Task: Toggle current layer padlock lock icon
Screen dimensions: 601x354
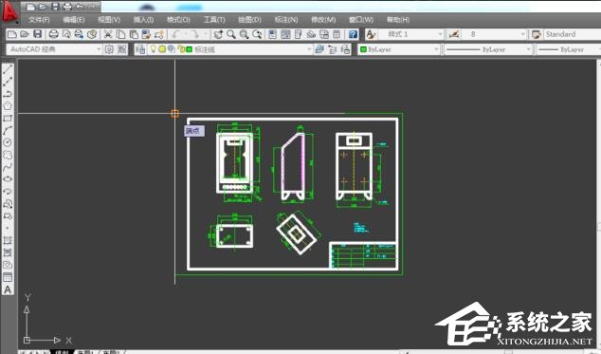Action: point(181,49)
